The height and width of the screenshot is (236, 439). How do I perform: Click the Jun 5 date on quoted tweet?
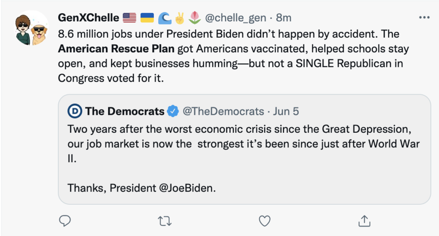[x=286, y=112]
